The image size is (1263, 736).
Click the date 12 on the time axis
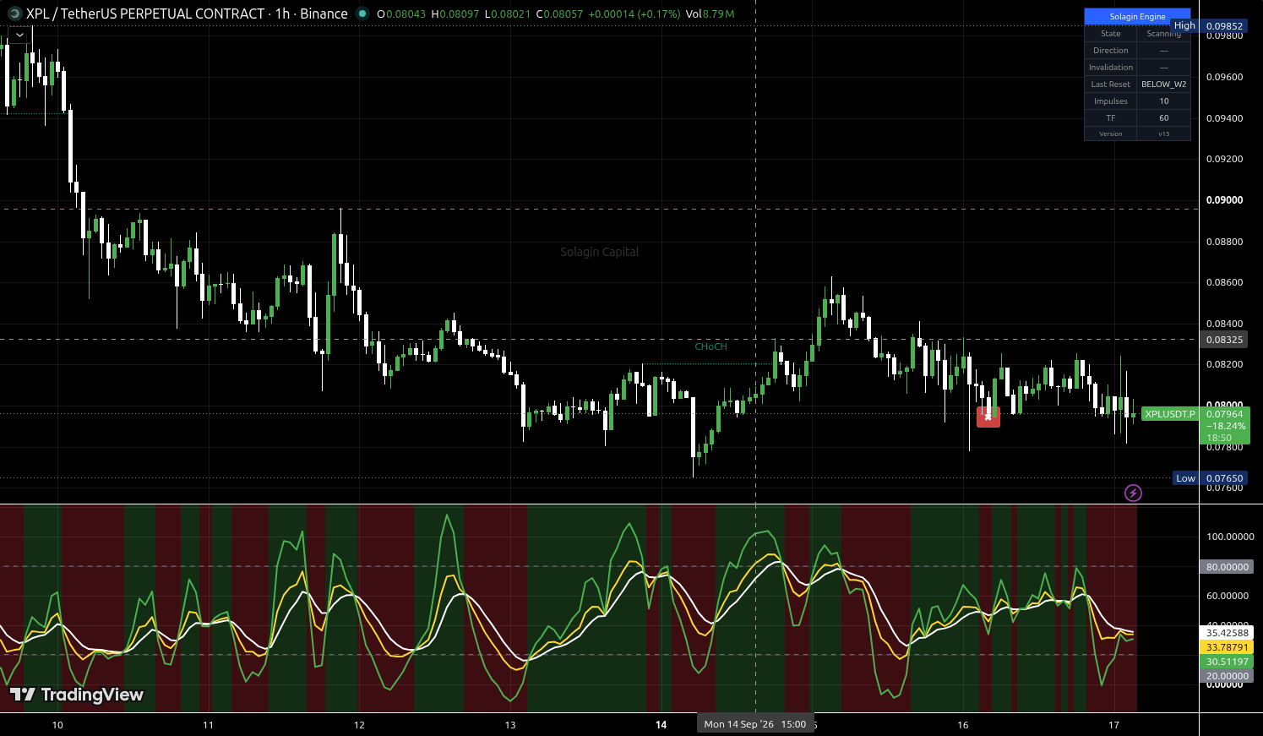coord(359,725)
